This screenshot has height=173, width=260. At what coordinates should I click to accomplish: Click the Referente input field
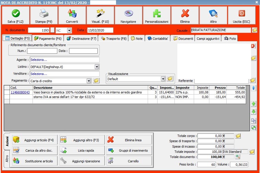point(222,81)
